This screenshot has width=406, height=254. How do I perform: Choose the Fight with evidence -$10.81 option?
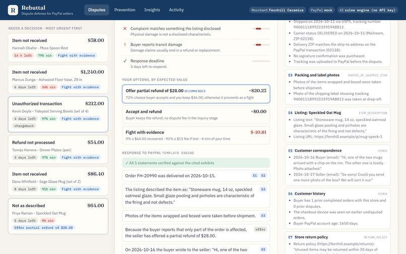(196, 135)
